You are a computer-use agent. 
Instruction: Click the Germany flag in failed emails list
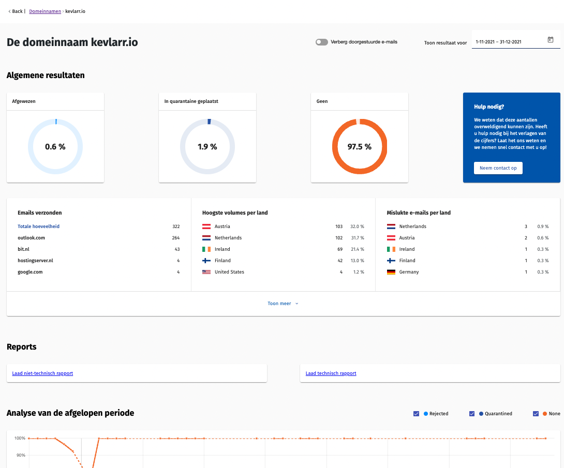click(391, 272)
